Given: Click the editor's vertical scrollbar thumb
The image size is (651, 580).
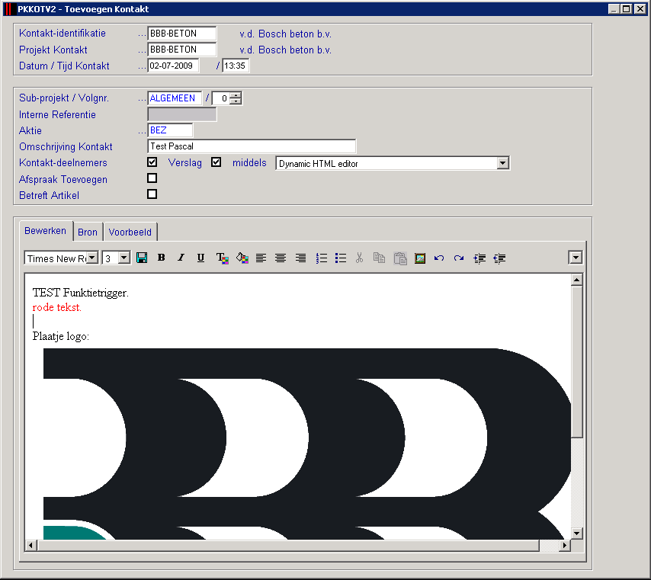Looking at the screenshot, I should tap(576, 361).
